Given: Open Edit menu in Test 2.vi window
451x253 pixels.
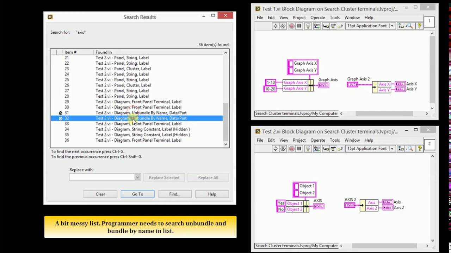Looking at the screenshot, I should coord(271,140).
